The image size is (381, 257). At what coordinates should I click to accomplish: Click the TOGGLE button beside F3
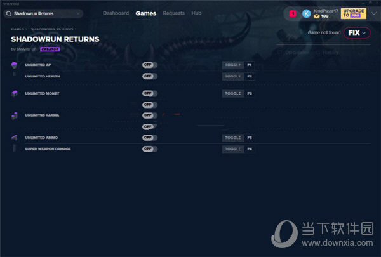[233, 93]
